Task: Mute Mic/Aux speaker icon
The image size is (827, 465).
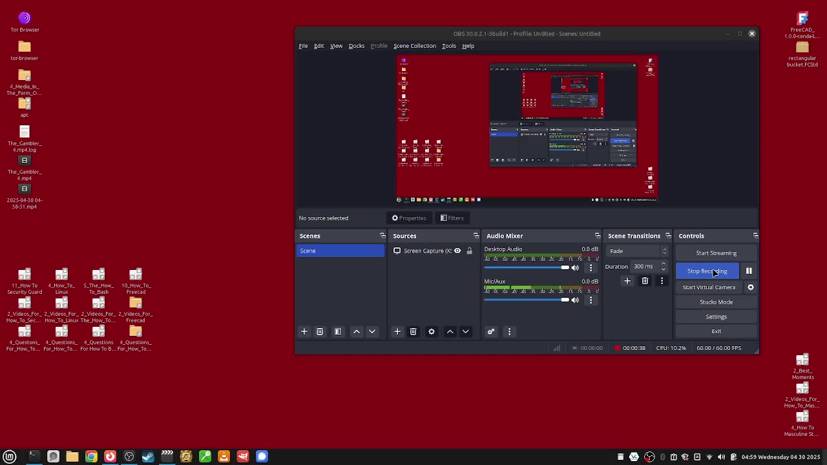Action: click(575, 300)
